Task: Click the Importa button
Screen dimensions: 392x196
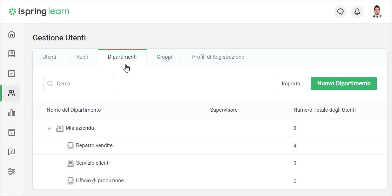Action: pyautogui.click(x=291, y=84)
